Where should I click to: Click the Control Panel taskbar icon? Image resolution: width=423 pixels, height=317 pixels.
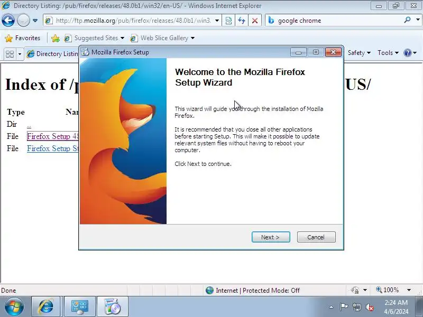click(79, 307)
